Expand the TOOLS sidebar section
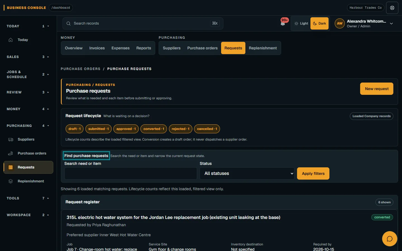This screenshot has height=251, width=402. click(x=28, y=198)
